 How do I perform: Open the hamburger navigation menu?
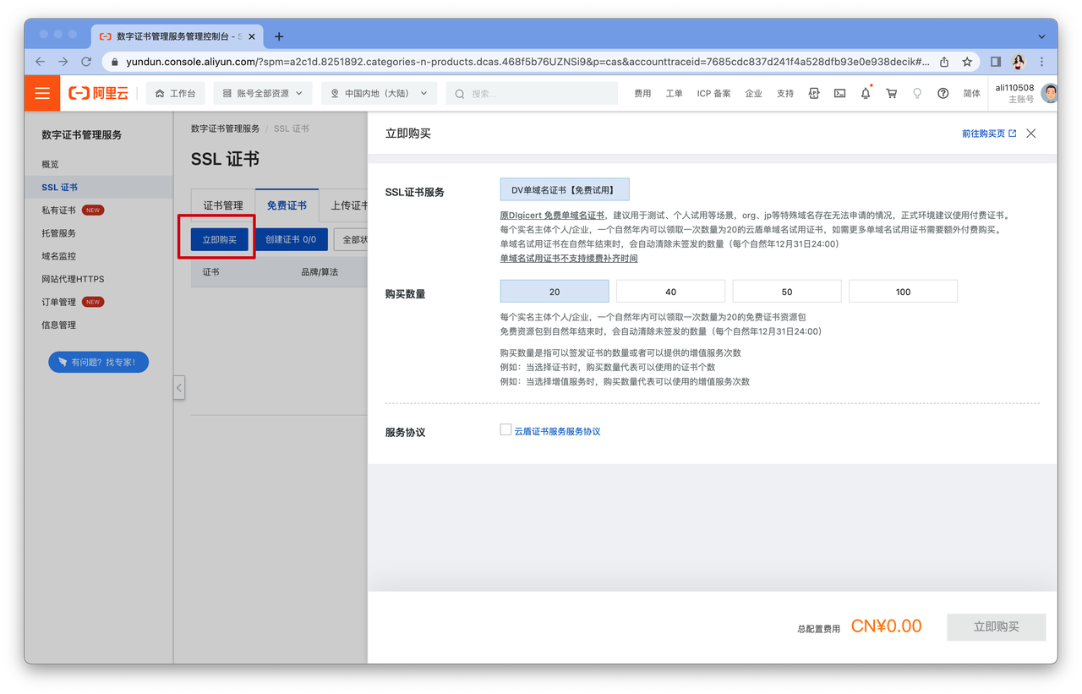pos(42,93)
